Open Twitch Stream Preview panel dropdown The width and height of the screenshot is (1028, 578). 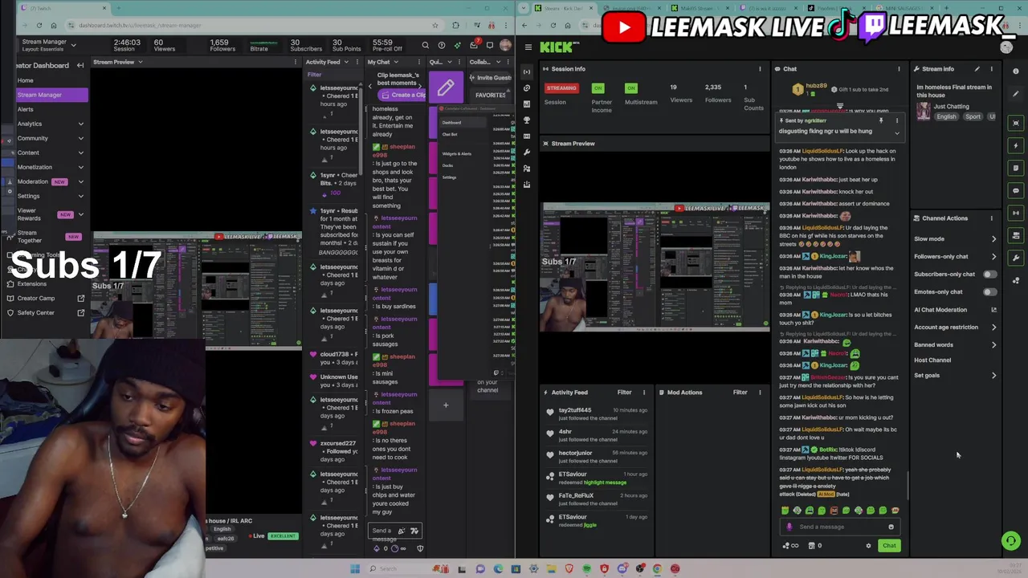(x=140, y=62)
